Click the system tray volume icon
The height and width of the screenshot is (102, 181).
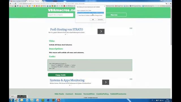tap(163, 100)
